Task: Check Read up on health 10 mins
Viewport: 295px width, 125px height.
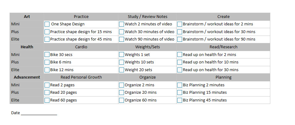Action: click(180, 62)
